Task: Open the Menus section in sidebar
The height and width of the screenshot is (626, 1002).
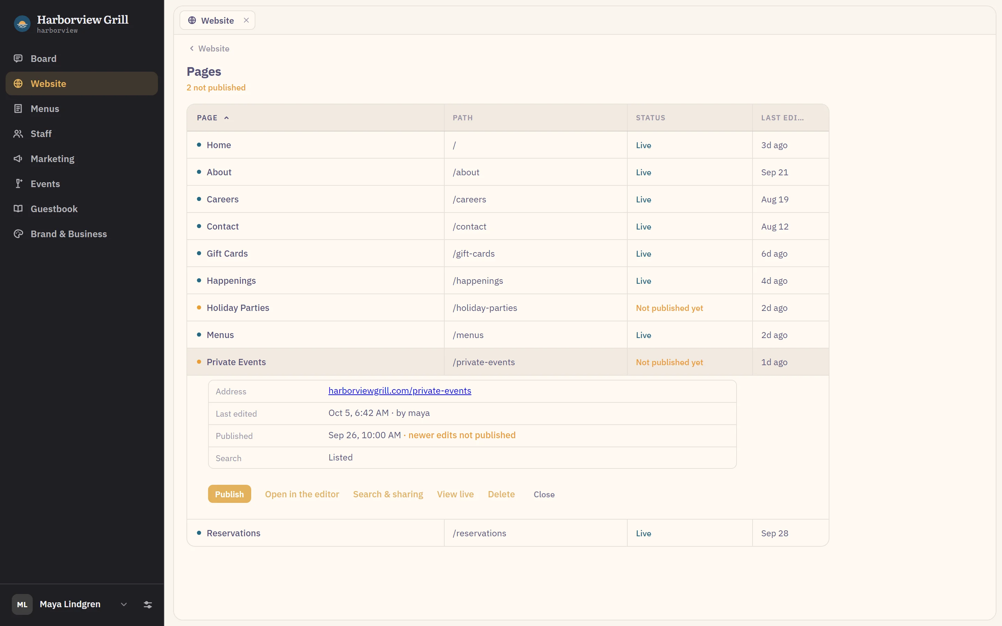Action: [81, 109]
